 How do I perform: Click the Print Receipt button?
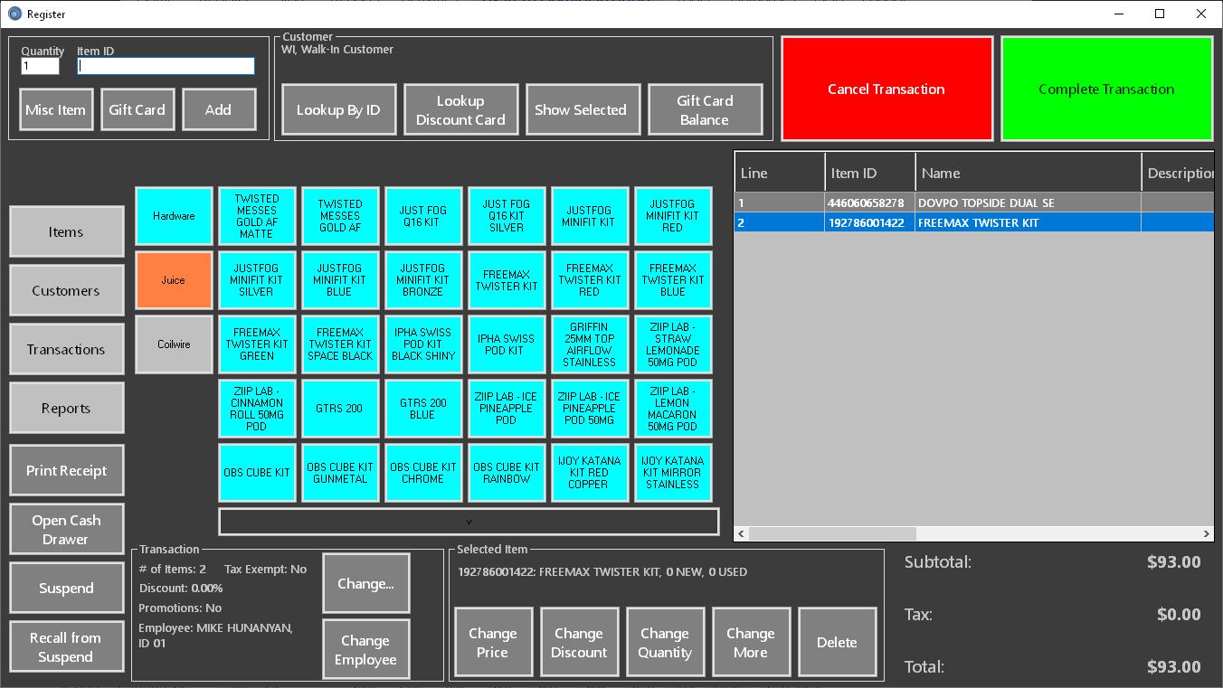[66, 470]
